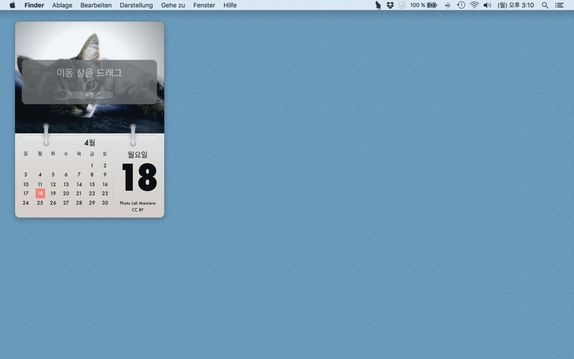This screenshot has height=359, width=574.
Task: Open the Fenster menu
Action: coord(204,5)
